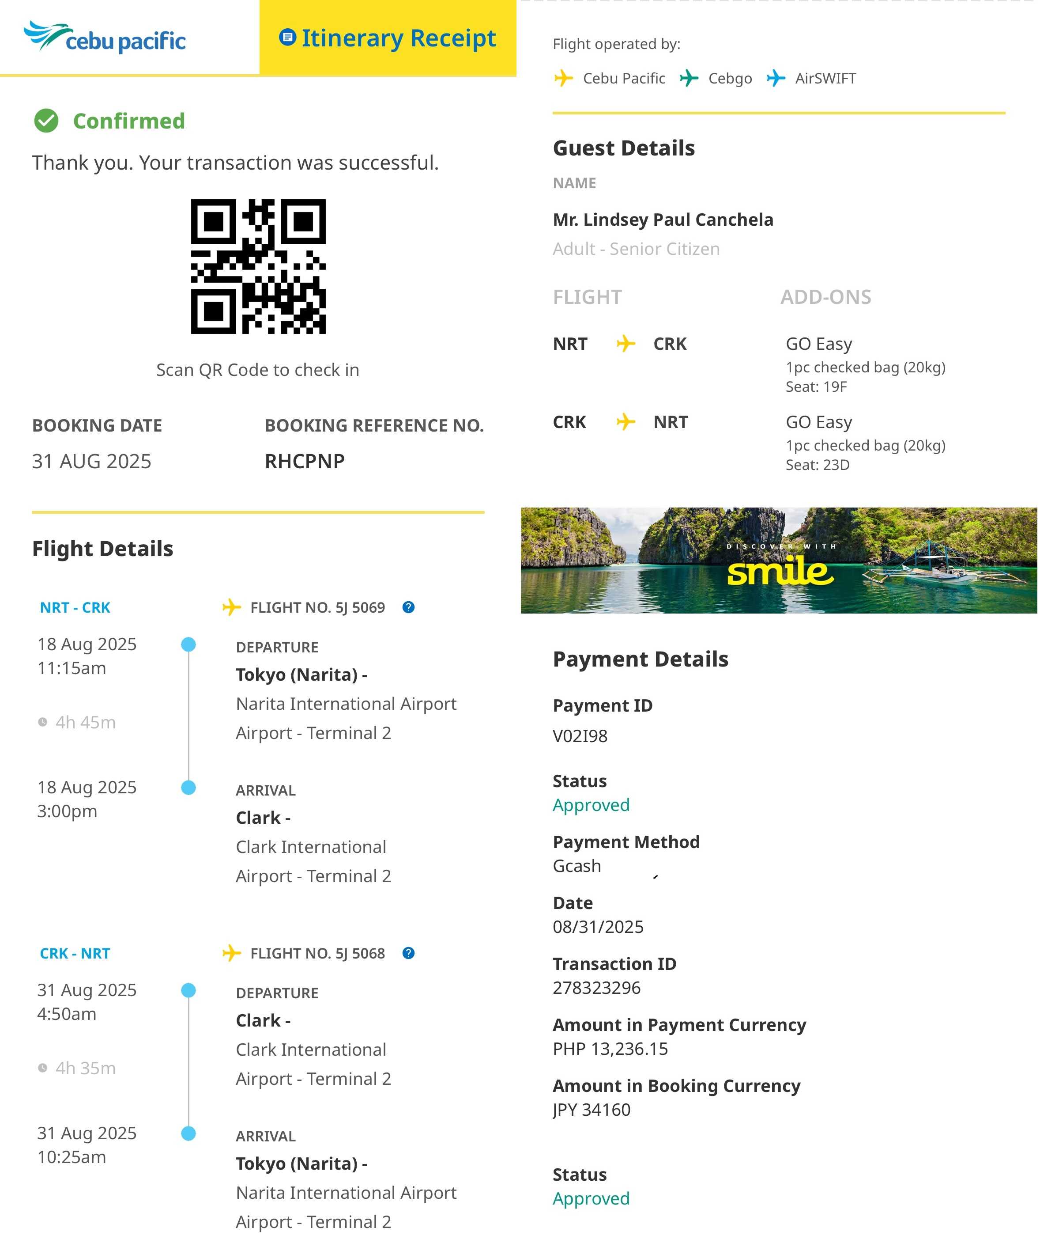Screen dimensions: 1040x1243
Task: Click the green Cebgo plane icon
Action: pos(689,78)
